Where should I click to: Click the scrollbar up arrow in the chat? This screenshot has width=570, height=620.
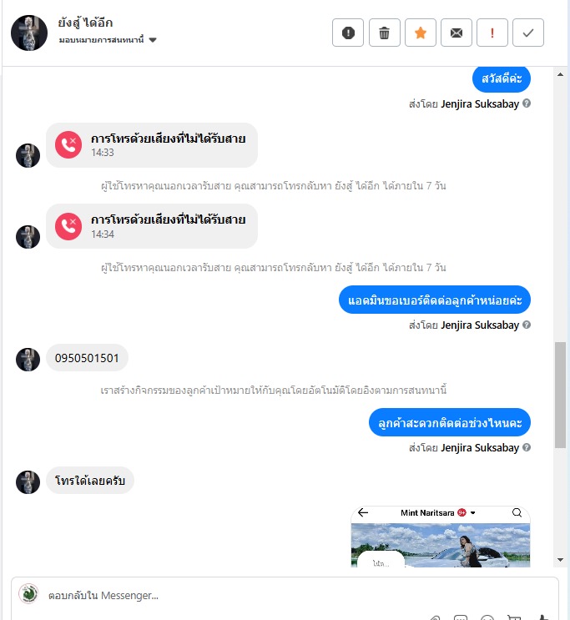point(560,74)
